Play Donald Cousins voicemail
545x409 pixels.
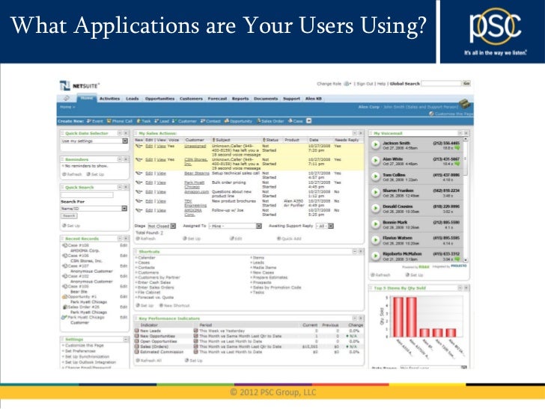tap(375, 208)
